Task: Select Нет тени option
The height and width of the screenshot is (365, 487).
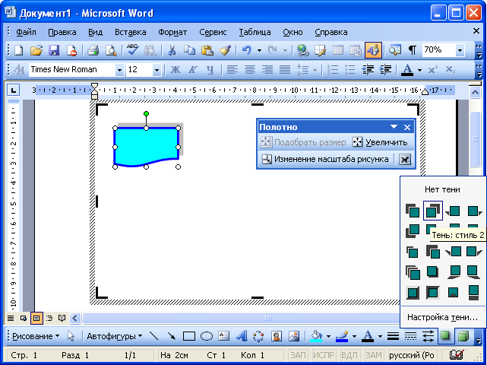Action: 442,189
